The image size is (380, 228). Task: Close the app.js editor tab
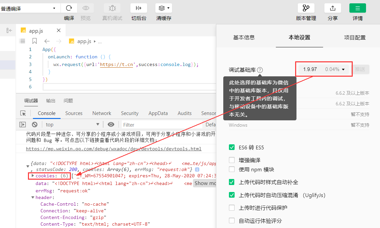59,30
